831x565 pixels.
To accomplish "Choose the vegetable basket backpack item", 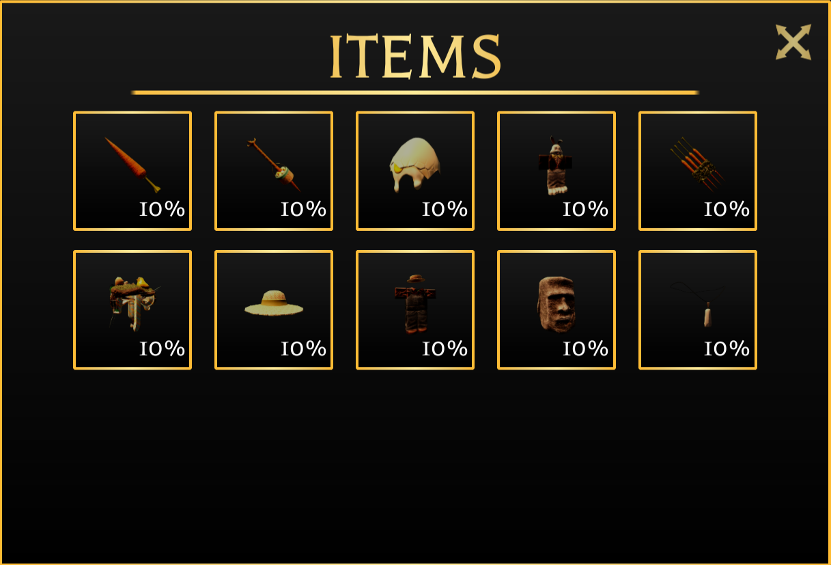I will [x=132, y=310].
